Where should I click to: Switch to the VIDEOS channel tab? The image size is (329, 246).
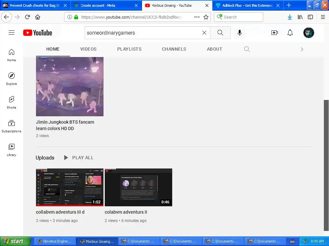pos(88,49)
